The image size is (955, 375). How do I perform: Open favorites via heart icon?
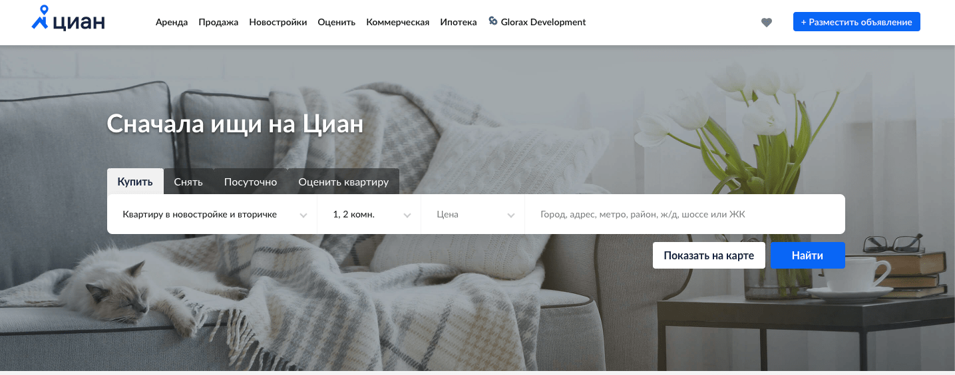click(767, 23)
